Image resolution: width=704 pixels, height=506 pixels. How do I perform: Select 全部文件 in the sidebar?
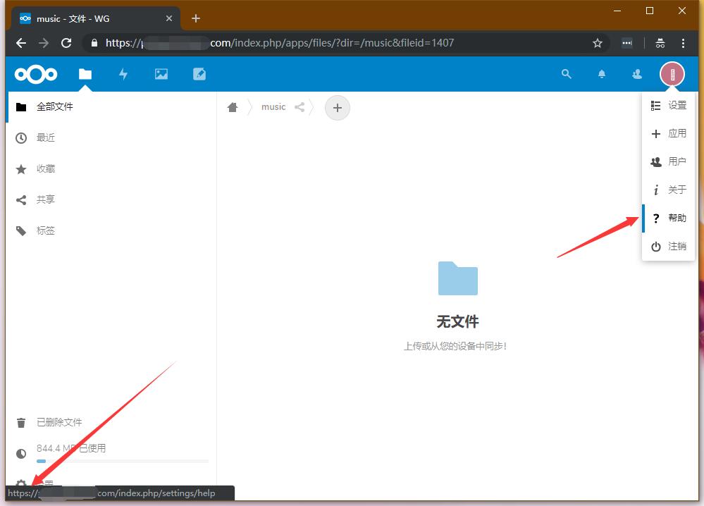[111, 107]
